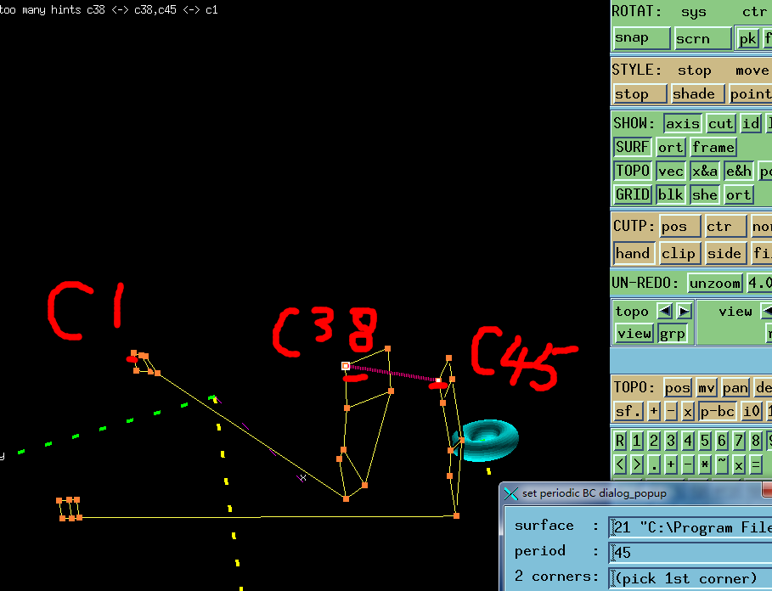Toggle the axis display in SHOW

[x=682, y=123]
